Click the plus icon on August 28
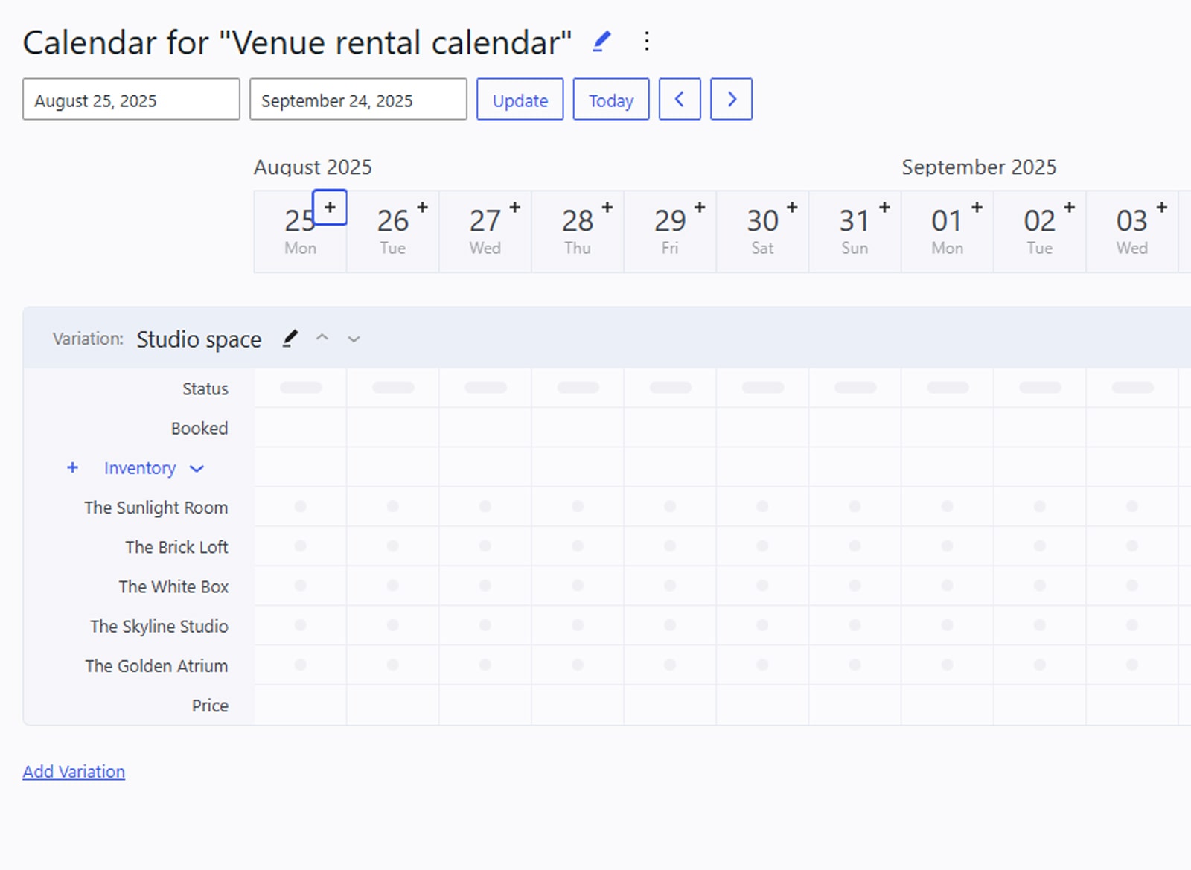 click(x=607, y=208)
